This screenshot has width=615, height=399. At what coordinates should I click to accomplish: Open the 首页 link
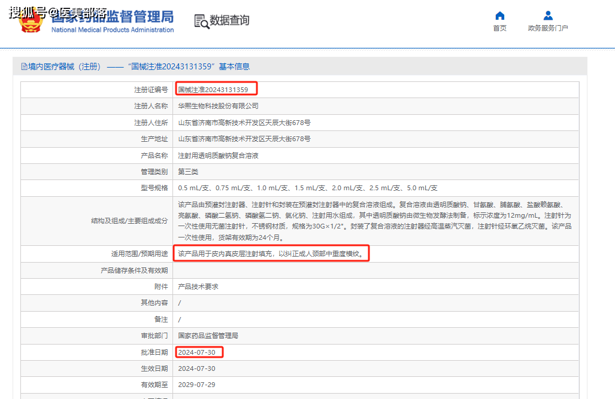click(x=499, y=28)
